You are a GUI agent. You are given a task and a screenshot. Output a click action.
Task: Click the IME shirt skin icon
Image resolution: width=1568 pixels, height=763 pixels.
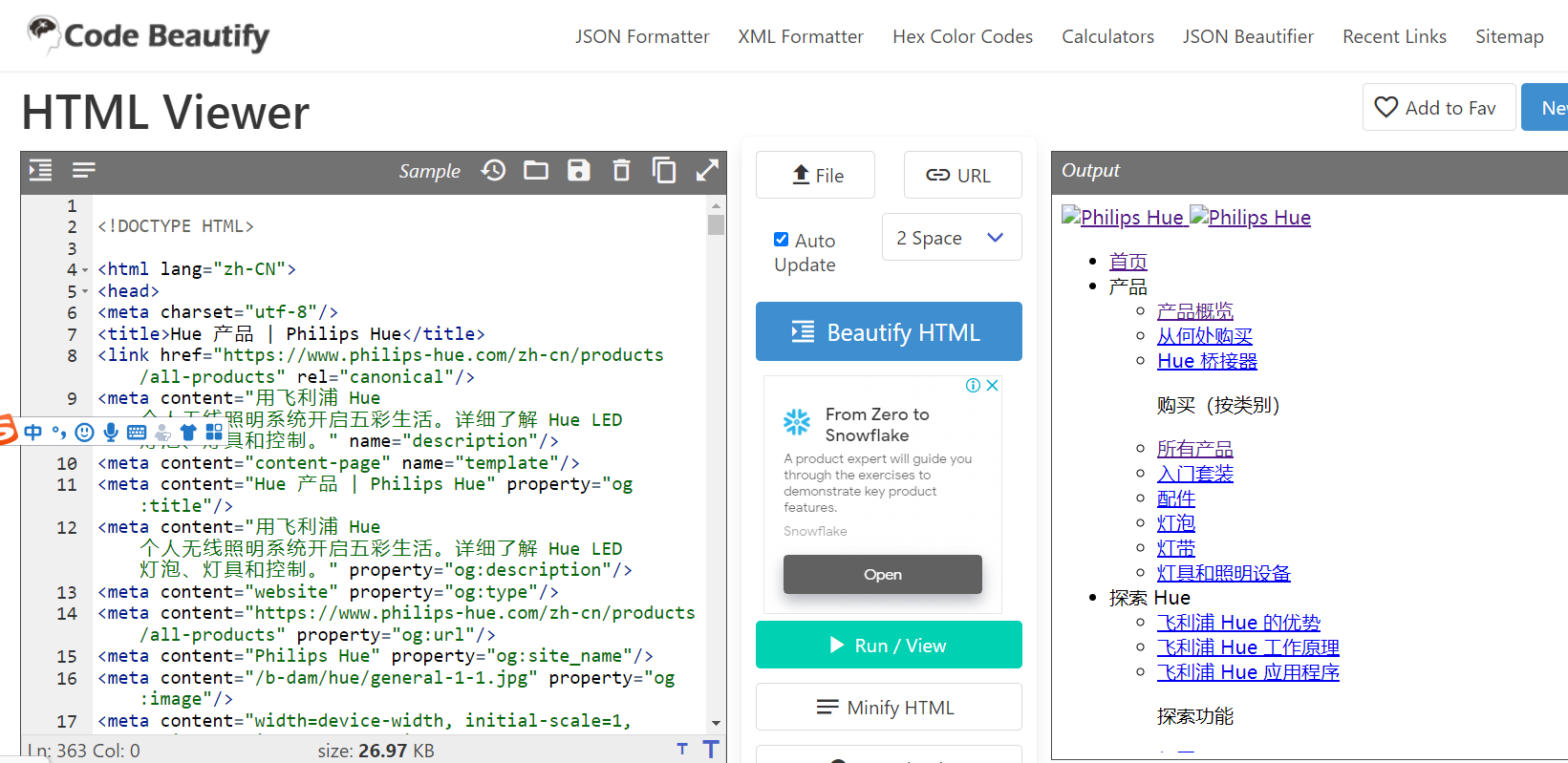click(188, 433)
